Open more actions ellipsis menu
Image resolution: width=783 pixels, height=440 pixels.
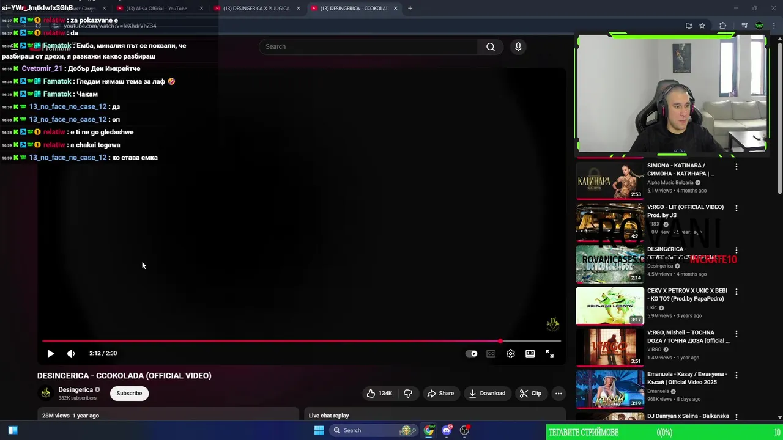coord(558,393)
